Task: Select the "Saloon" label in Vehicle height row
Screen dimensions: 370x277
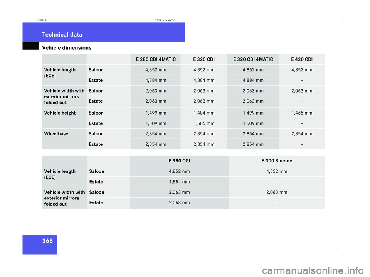Action: pos(96,113)
